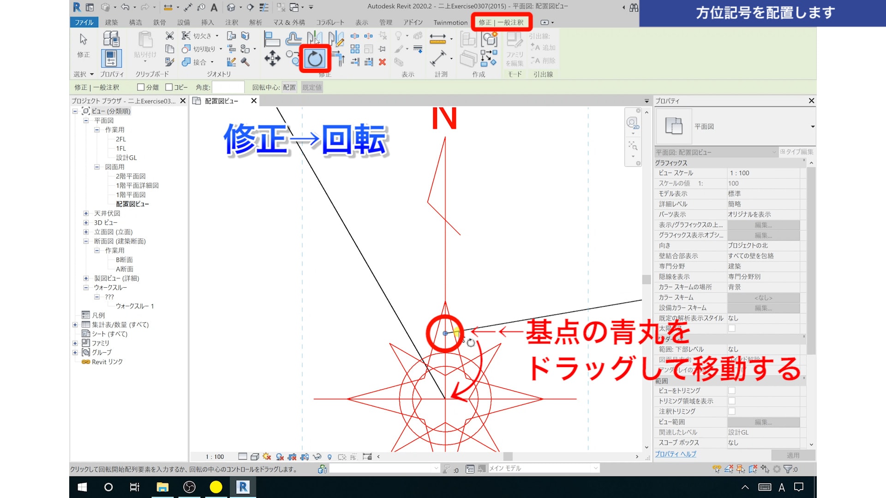Open the 建築 ribbon tab
Screen dimensions: 886x498
pos(111,22)
